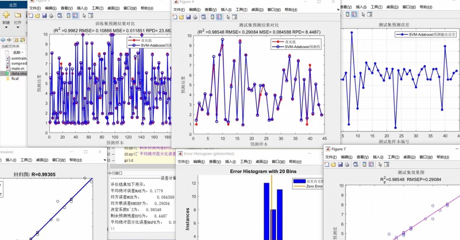Open Property Inspector icon in Figure 4 toolbar
Viewport: 460px width, 240px height.
(x=235, y=17)
